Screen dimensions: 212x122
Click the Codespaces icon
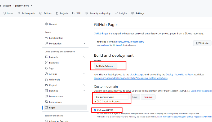46,102
